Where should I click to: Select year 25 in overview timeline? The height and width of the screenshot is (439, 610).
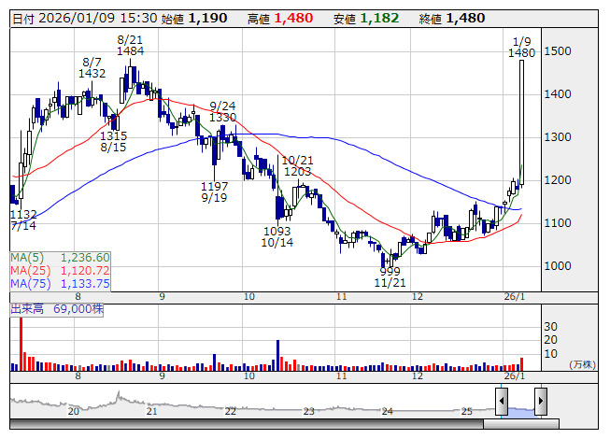[466, 411]
